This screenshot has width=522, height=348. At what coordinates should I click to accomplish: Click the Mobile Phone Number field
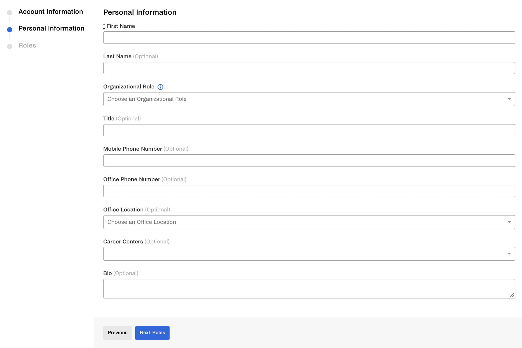[309, 161]
